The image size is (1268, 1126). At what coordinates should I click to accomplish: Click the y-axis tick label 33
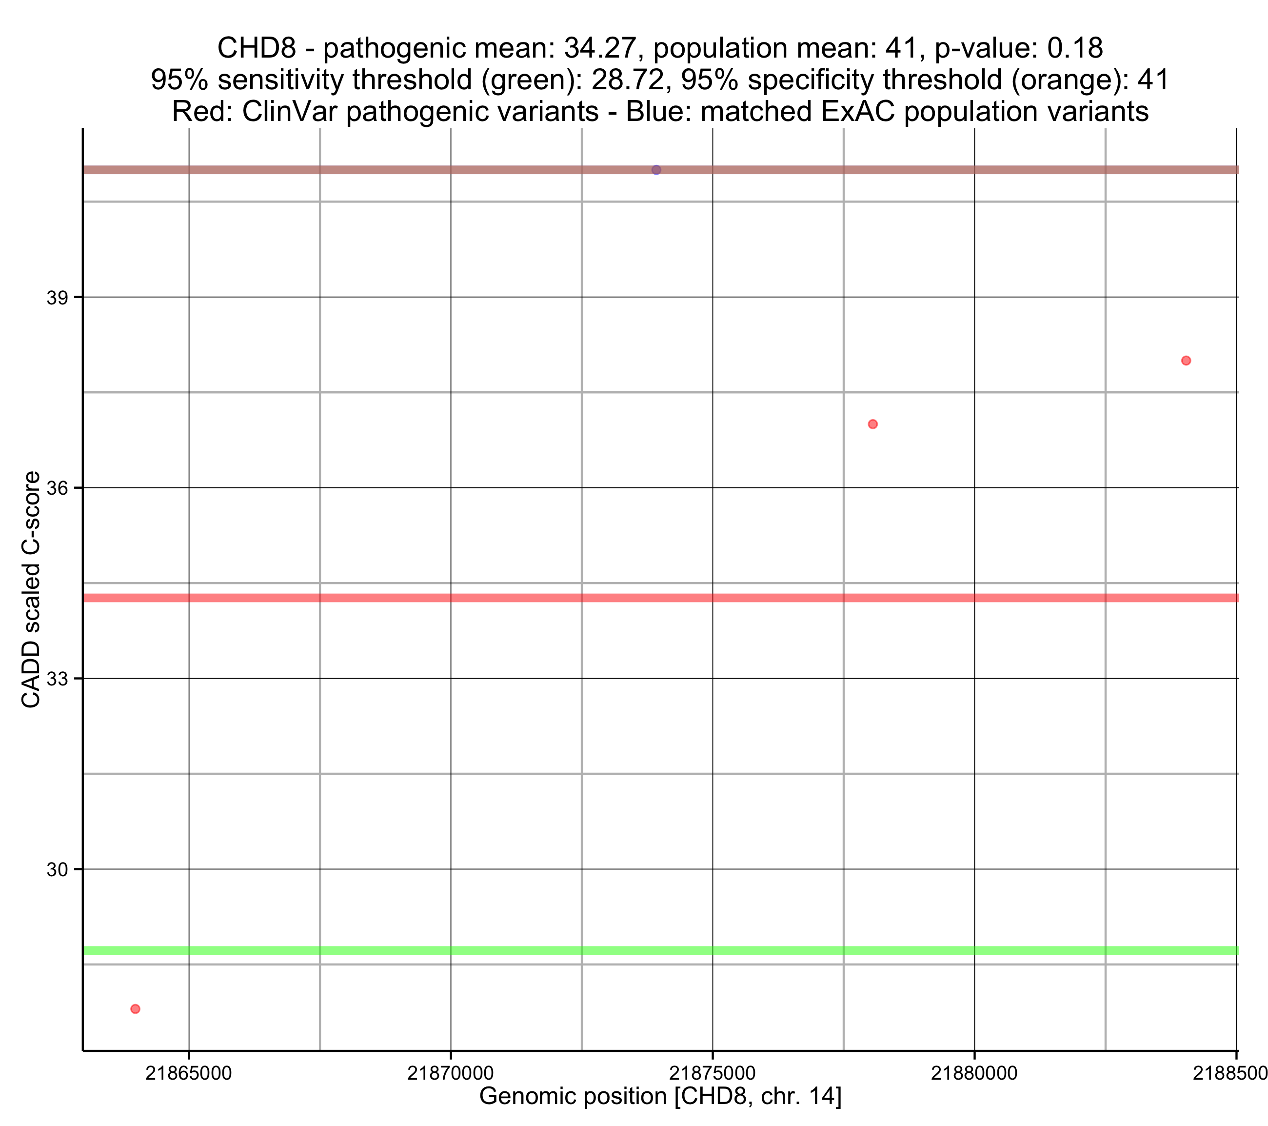pyautogui.click(x=57, y=679)
